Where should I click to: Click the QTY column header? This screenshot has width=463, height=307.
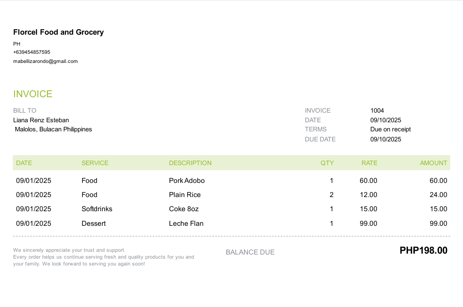coord(327,163)
